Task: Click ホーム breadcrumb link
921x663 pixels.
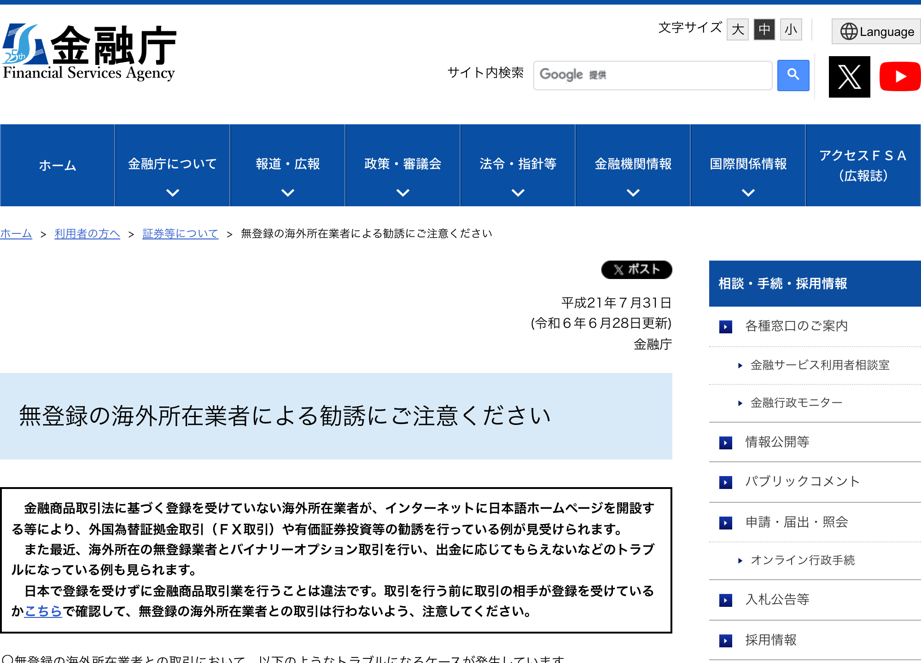Action: pos(16,233)
